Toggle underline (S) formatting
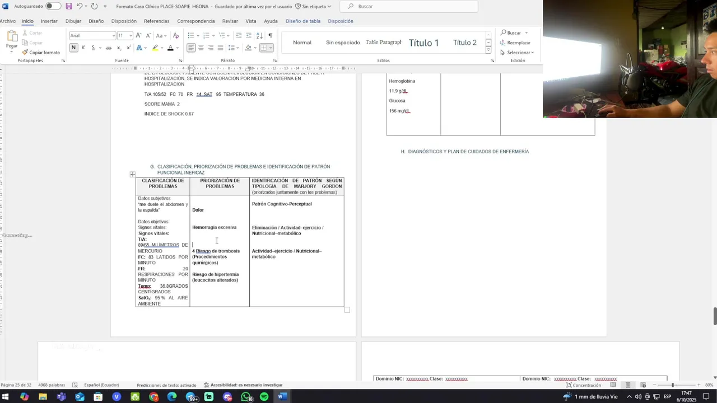Viewport: 717px width, 403px height. (x=92, y=48)
